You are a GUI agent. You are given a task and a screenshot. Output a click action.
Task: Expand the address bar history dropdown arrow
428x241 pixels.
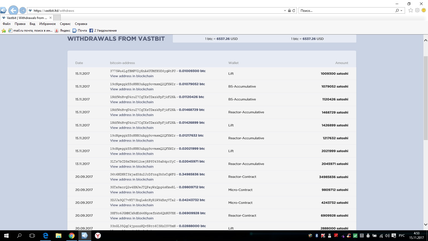click(285, 11)
